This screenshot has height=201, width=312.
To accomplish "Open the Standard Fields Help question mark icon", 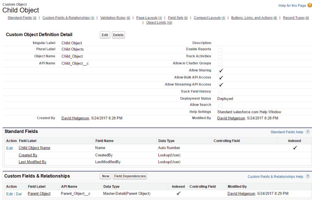I will pos(308,132).
